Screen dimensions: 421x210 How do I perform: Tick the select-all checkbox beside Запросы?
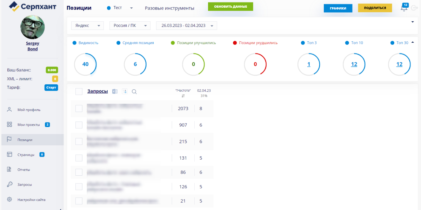[79, 91]
